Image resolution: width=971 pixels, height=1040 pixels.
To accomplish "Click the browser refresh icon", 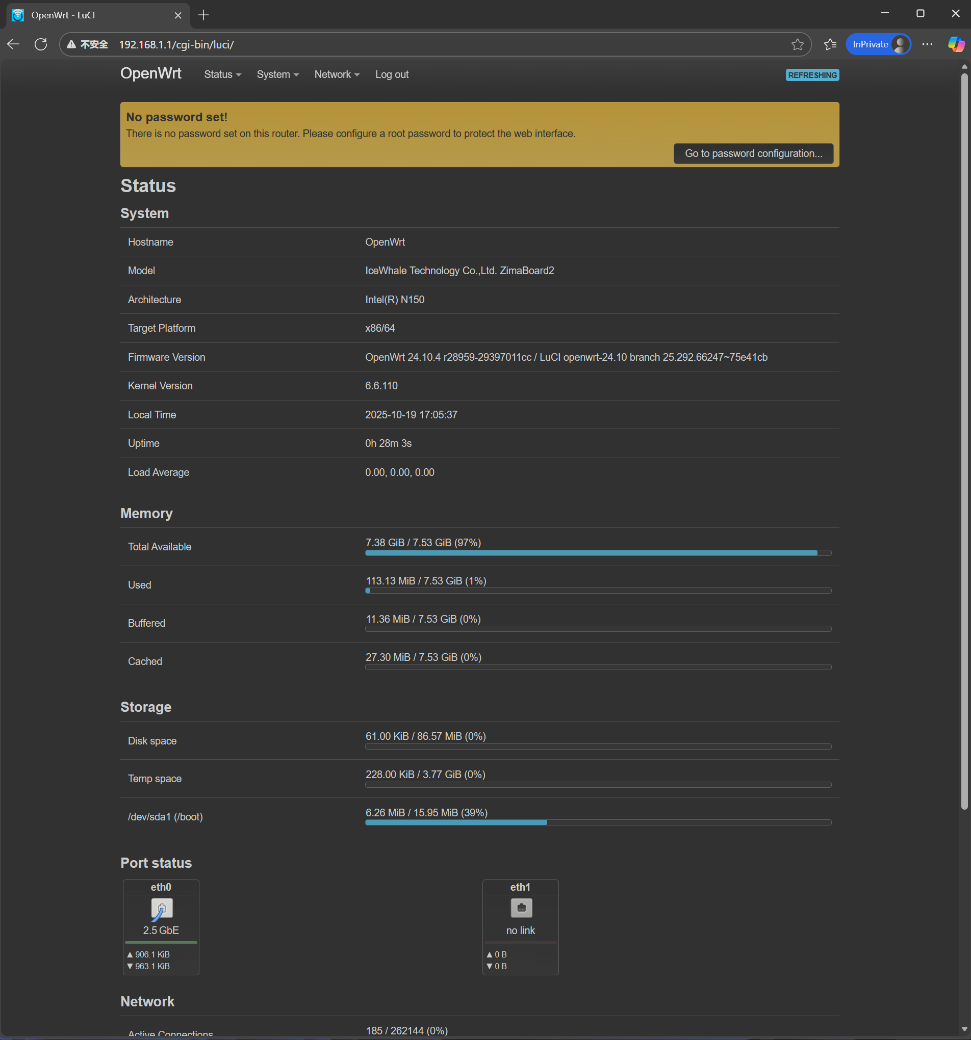I will pos(40,44).
